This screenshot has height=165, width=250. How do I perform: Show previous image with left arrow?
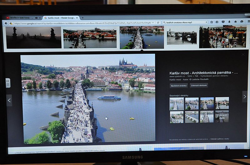coord(9,100)
